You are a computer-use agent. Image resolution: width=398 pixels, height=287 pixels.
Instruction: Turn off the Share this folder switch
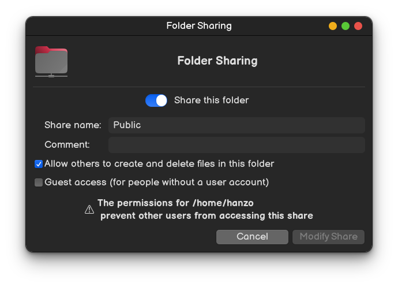156,100
